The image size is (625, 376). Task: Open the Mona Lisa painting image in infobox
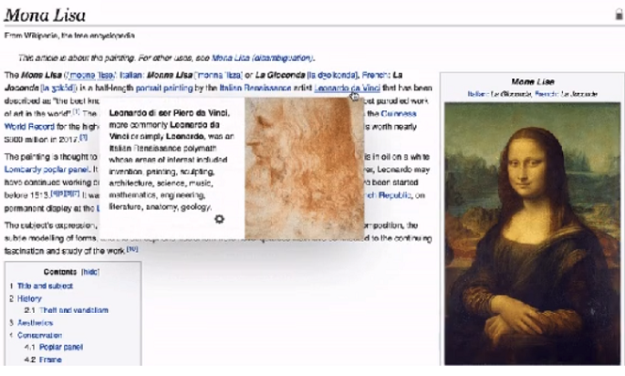(533, 233)
